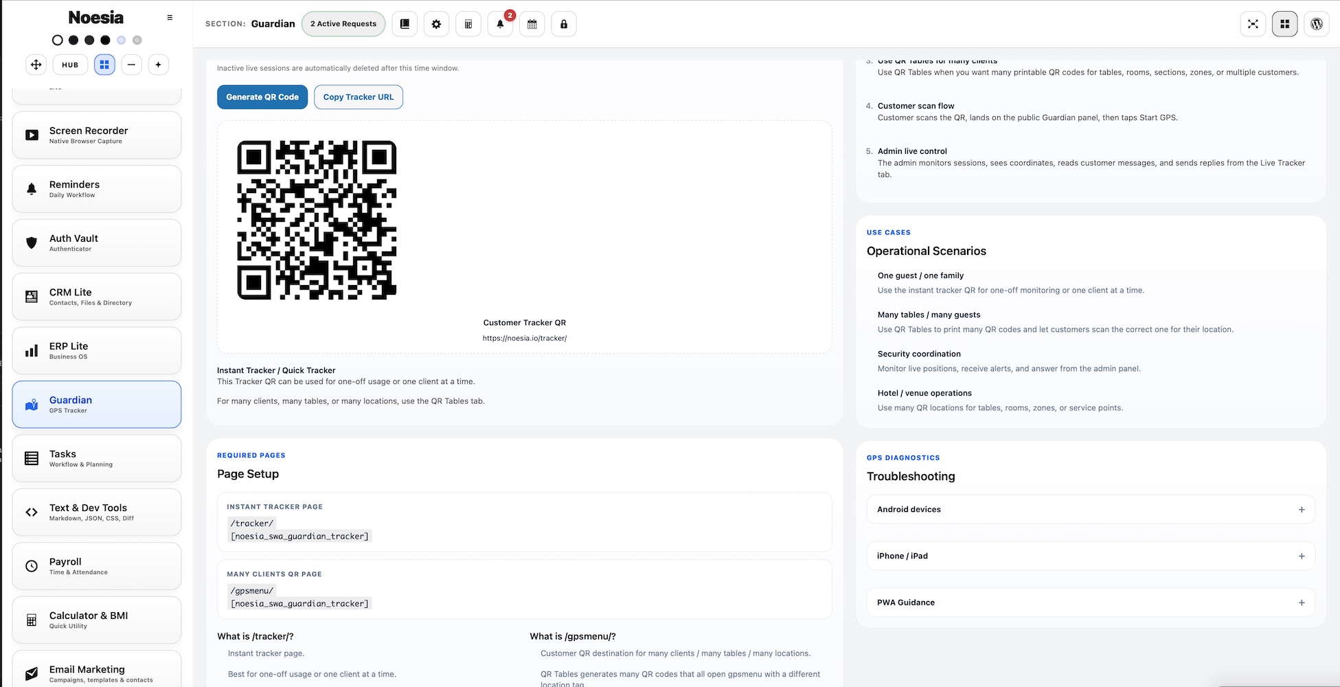Click the sidebar hamburger menu icon
The height and width of the screenshot is (687, 1340).
tap(170, 18)
